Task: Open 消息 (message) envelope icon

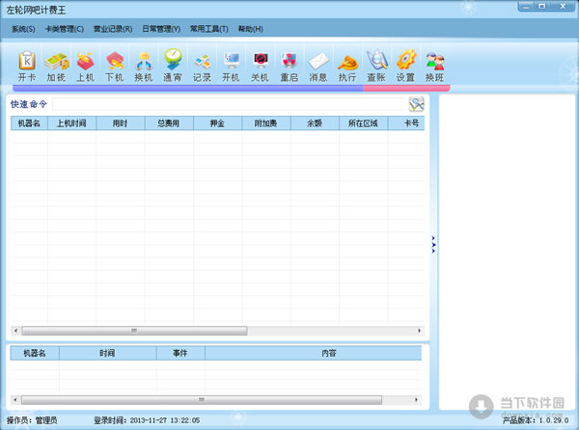Action: coord(317,65)
